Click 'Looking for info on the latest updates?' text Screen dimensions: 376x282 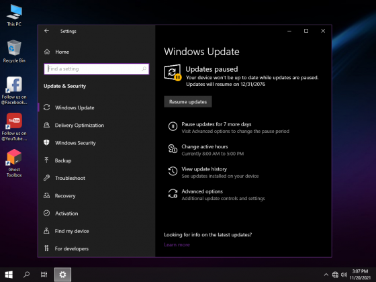point(208,235)
